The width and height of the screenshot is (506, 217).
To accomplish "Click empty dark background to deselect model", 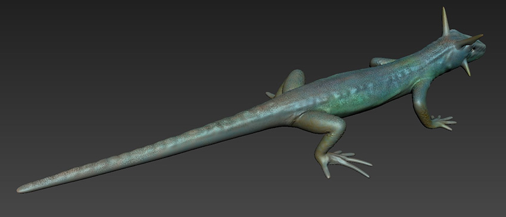I will (x=129, y=48).
